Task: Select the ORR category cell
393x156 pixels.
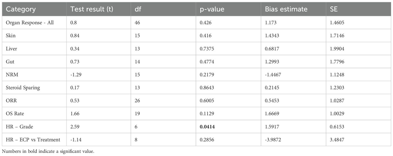Action: (11, 100)
